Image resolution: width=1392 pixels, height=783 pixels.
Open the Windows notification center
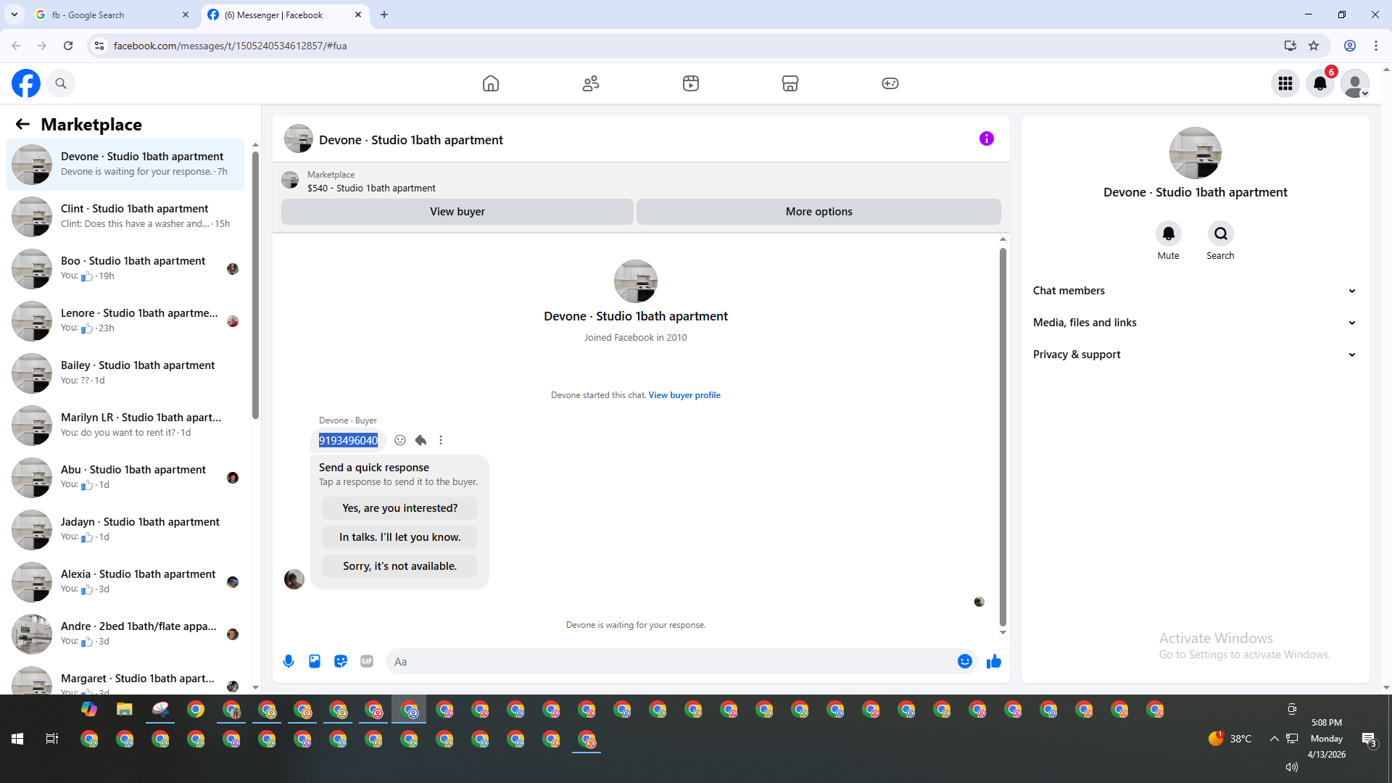[x=1369, y=739]
